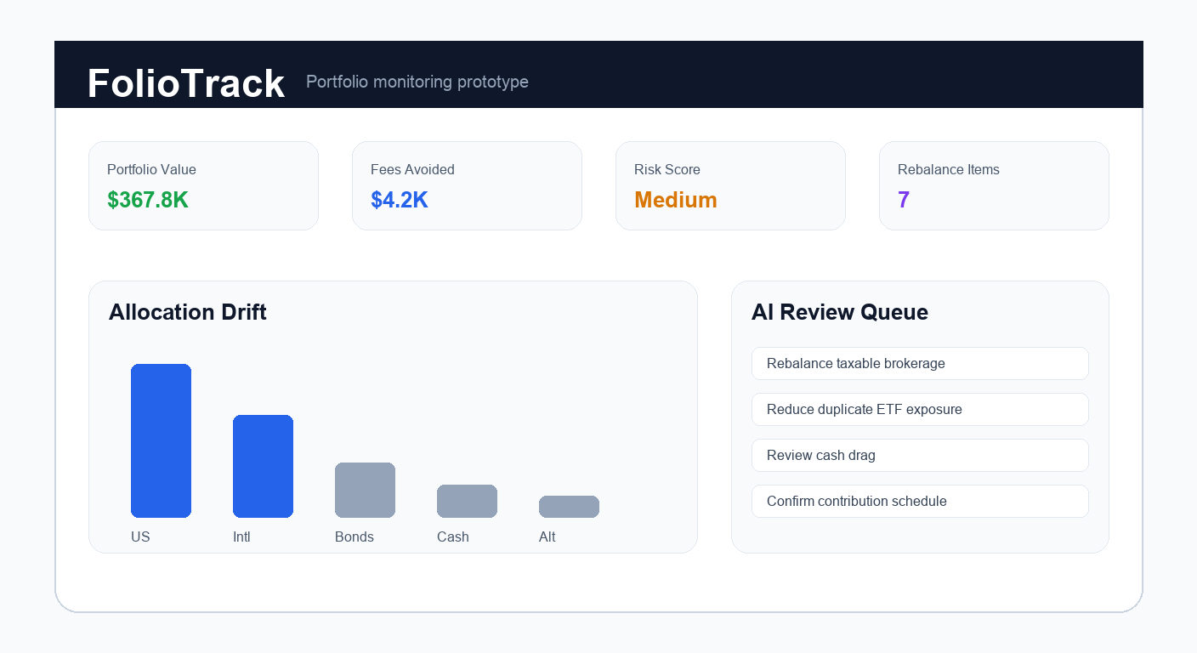
Task: Click the AI Review Queue heading
Action: tap(840, 312)
